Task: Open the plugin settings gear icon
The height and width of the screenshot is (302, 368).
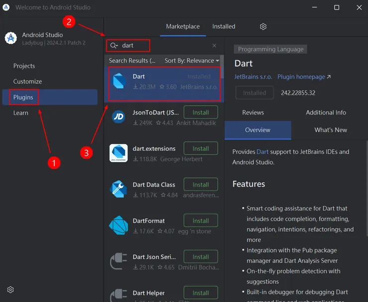Action: (263, 26)
